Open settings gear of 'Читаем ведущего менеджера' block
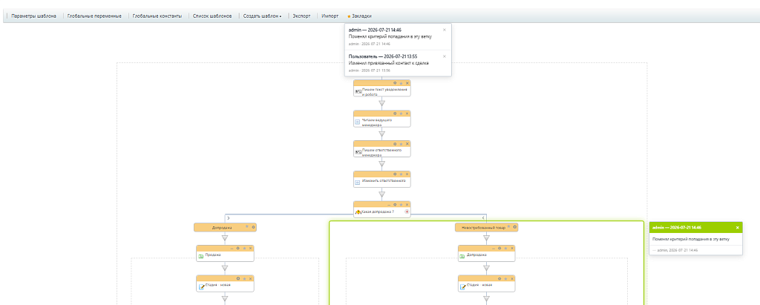 click(395, 113)
